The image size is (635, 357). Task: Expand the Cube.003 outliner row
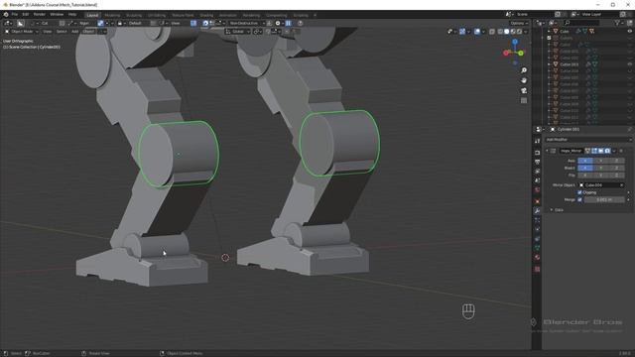pyautogui.click(x=549, y=64)
